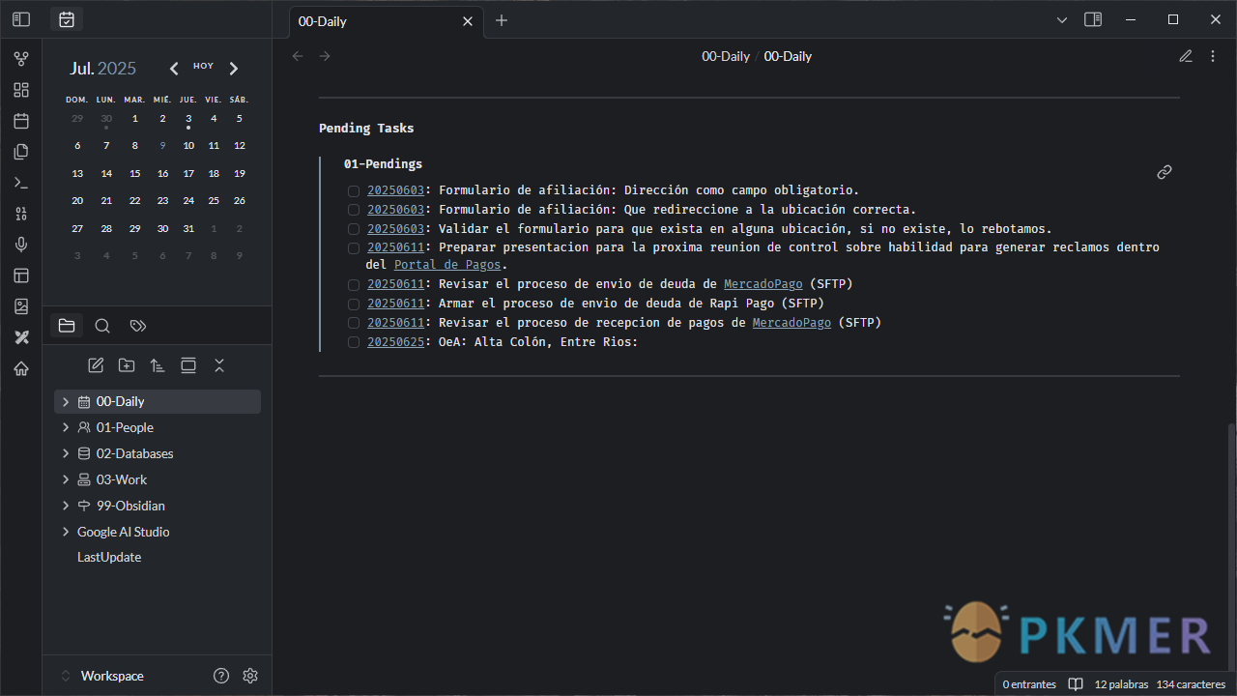The image size is (1237, 696).
Task: Check the 'Validar el formulario' task
Action: 354,229
